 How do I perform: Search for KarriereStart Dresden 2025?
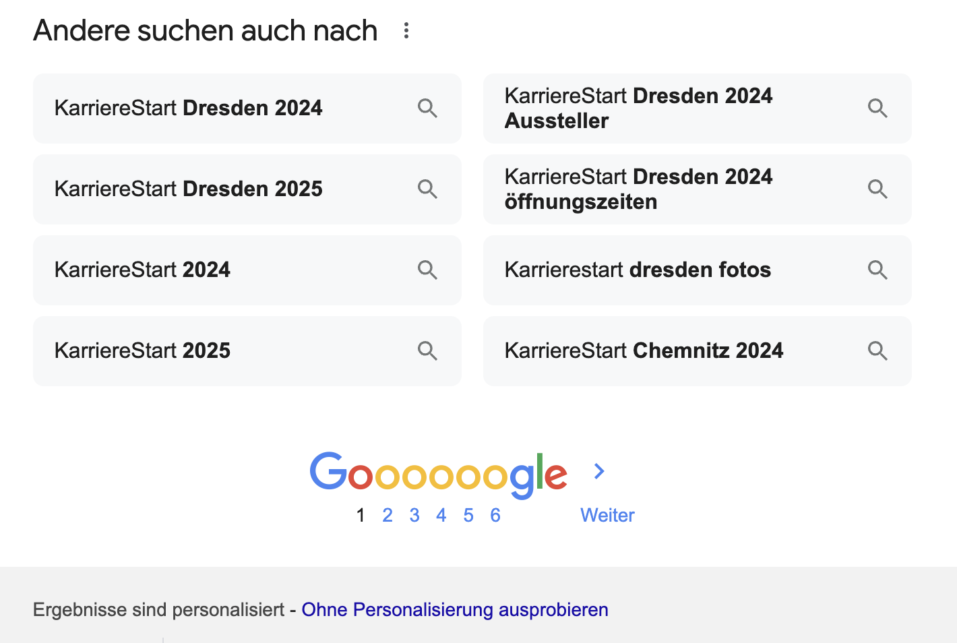pyautogui.click(x=189, y=189)
